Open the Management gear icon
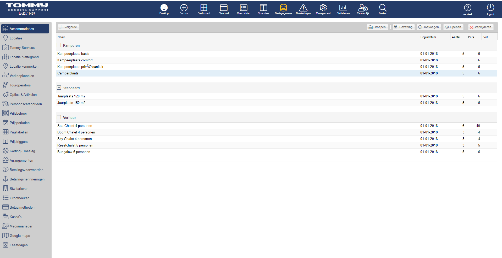Image resolution: width=502 pixels, height=258 pixels. pos(323,8)
